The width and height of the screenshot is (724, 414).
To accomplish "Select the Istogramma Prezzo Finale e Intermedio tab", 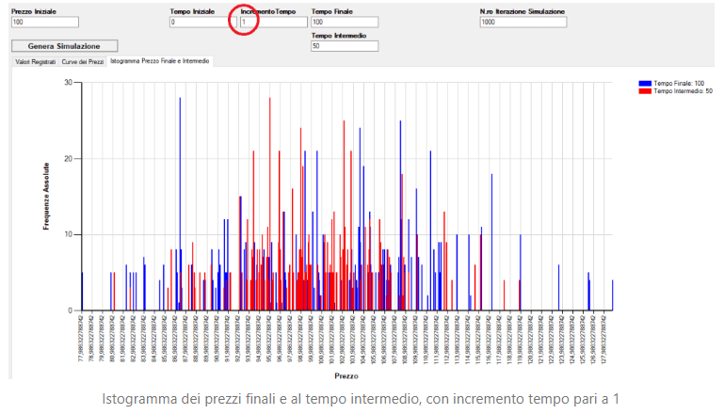I will (x=159, y=61).
